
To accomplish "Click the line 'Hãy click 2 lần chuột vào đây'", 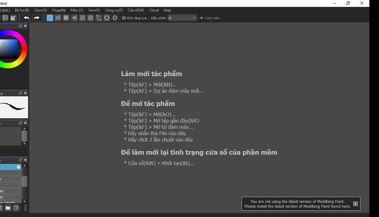I will tap(158, 139).
